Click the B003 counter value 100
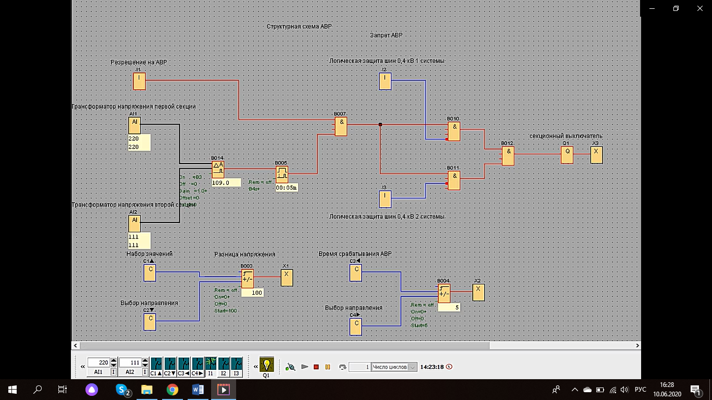The image size is (712, 400). click(252, 293)
